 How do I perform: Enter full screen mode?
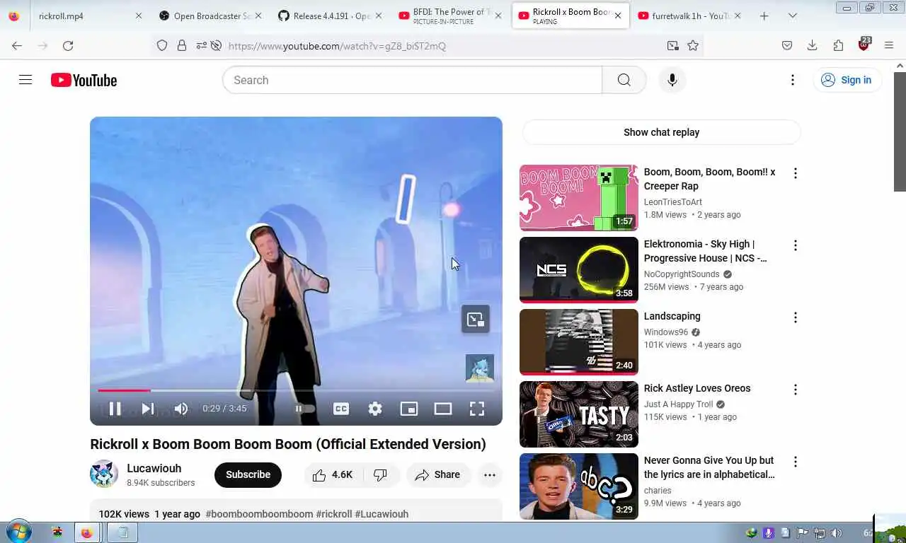pyautogui.click(x=477, y=409)
